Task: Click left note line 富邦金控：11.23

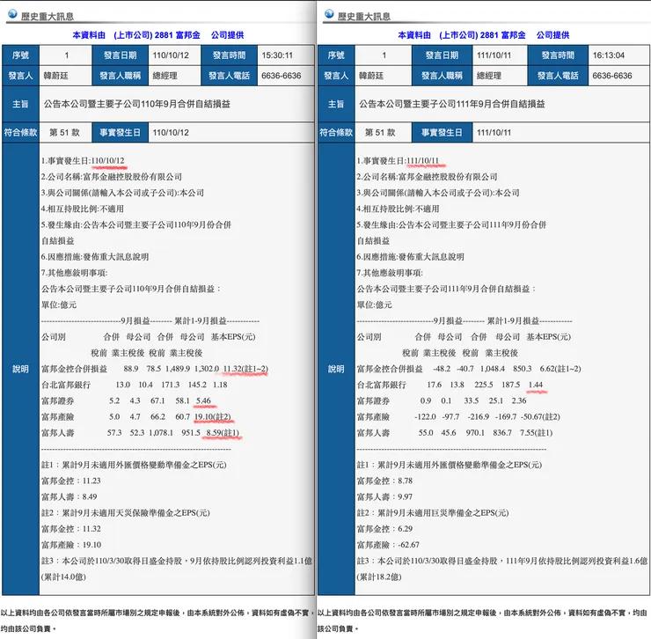Action: (x=70, y=481)
